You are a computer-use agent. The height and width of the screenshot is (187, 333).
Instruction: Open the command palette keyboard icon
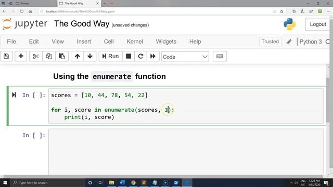point(220,56)
